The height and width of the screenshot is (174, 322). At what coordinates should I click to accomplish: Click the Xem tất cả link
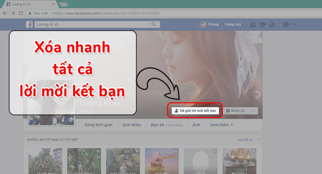[x=245, y=139]
